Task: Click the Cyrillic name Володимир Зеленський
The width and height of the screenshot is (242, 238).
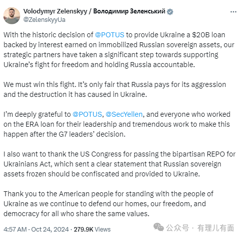Action: 129,11
